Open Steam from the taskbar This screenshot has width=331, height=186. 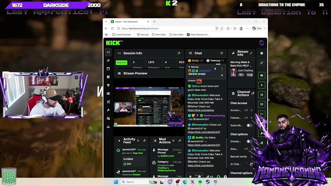click(208, 182)
